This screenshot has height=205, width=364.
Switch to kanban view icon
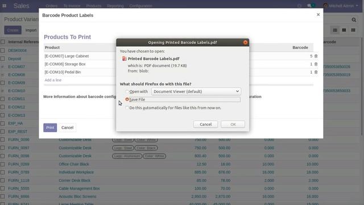(x=344, y=30)
